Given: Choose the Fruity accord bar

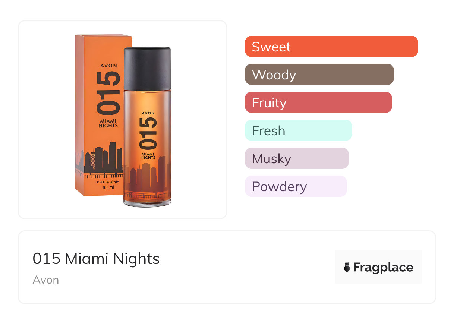Looking at the screenshot, I should coord(318,102).
